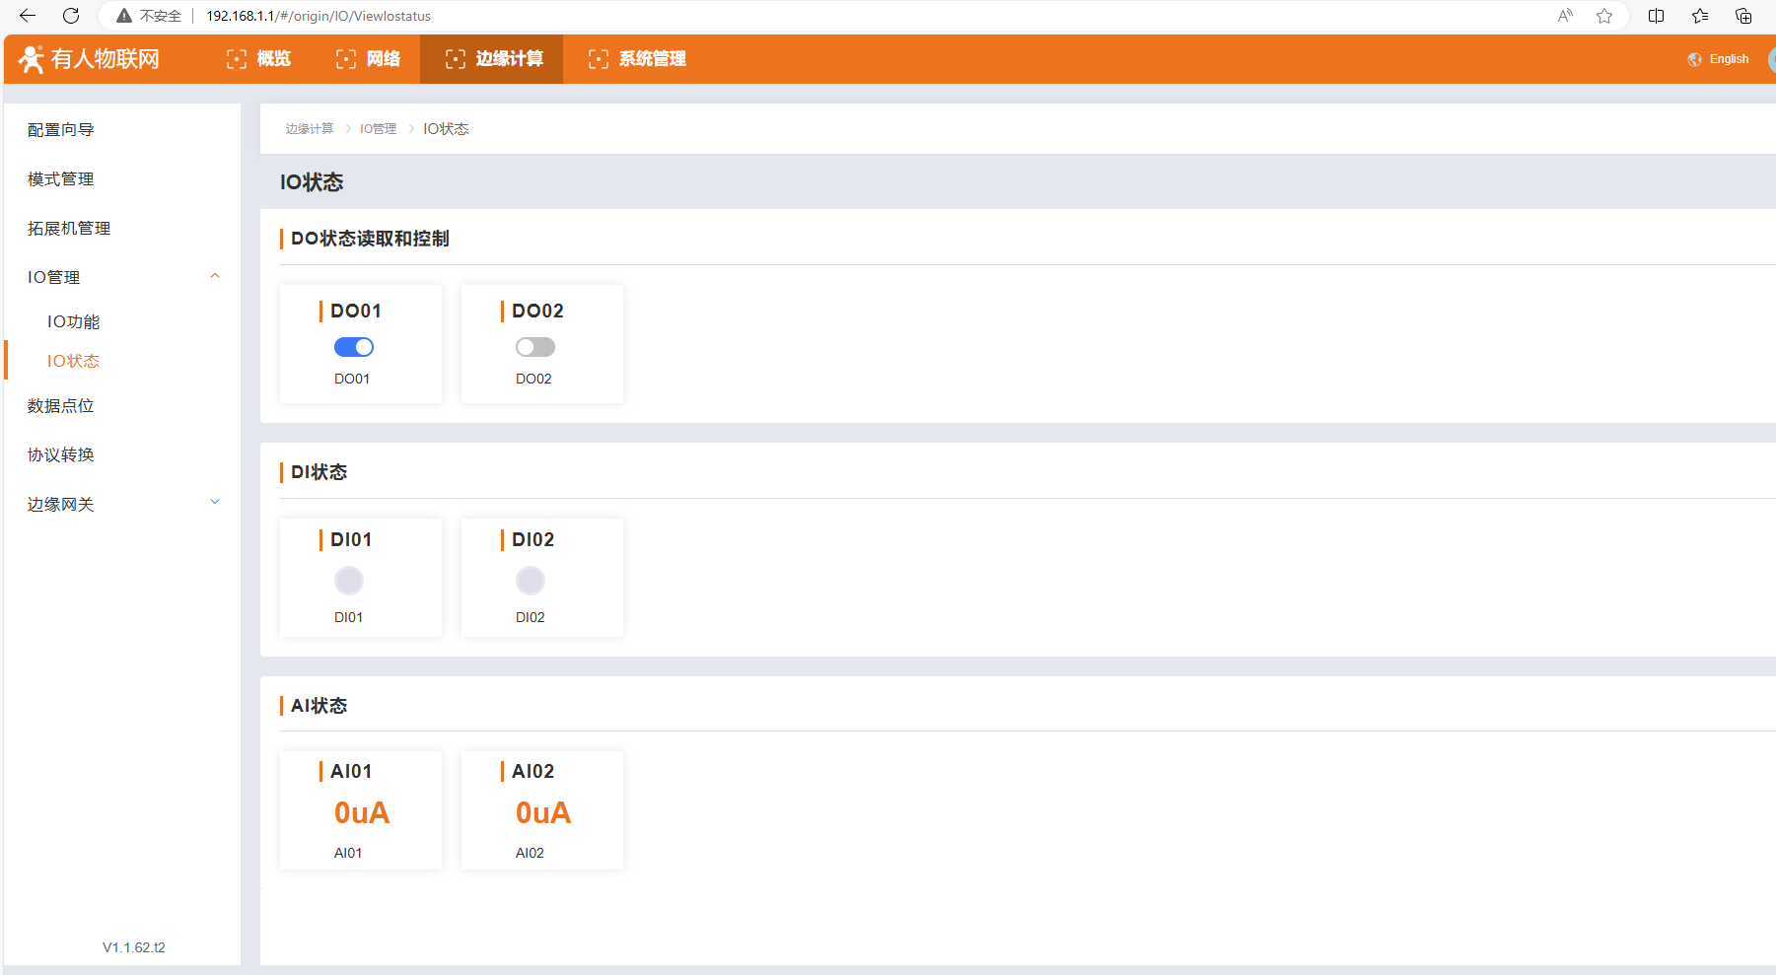Switch language to English
Image resolution: width=1776 pixels, height=975 pixels.
click(x=1719, y=59)
